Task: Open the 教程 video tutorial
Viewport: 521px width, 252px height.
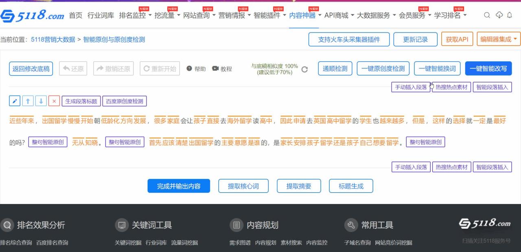Action: coord(222,69)
